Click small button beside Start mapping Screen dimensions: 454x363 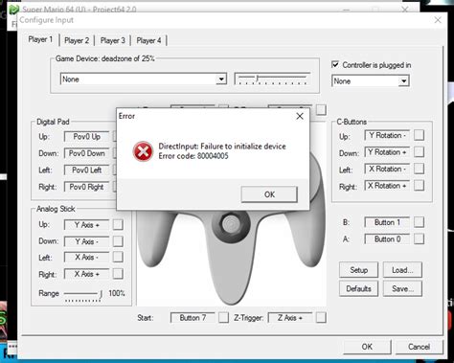[223, 318]
